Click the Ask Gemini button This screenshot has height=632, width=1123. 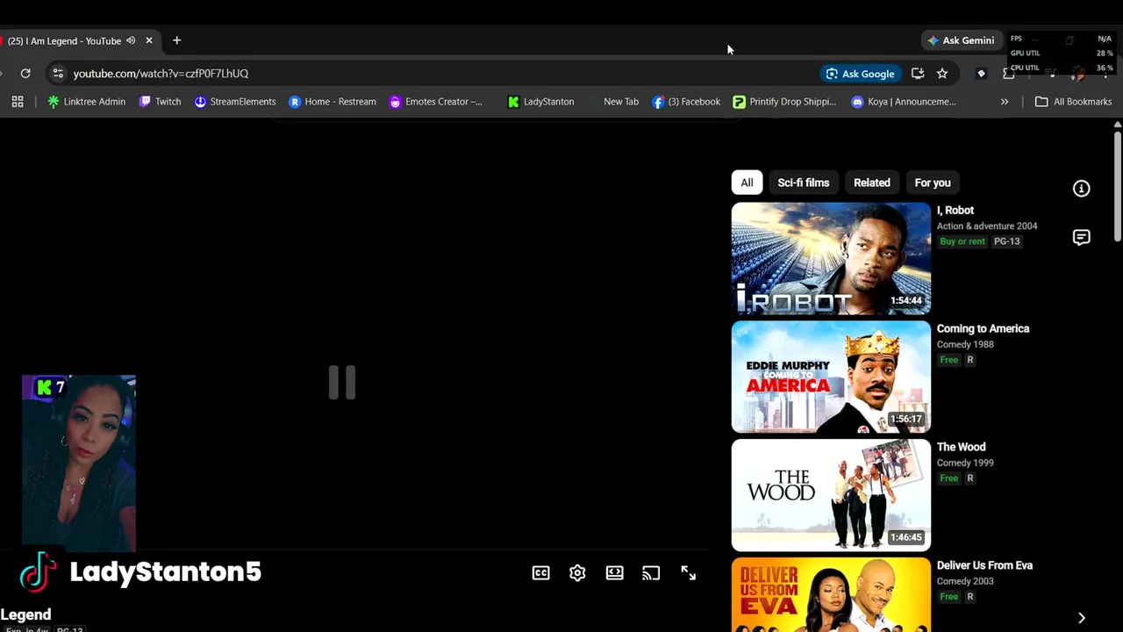[961, 40]
